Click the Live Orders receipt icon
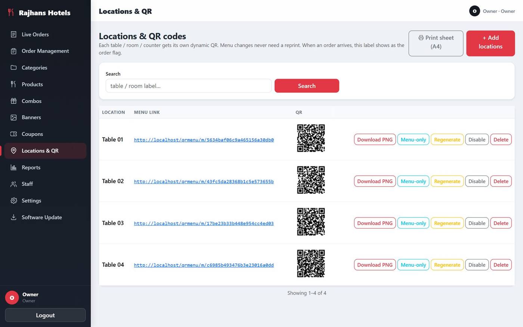The image size is (523, 327). (x=13, y=34)
